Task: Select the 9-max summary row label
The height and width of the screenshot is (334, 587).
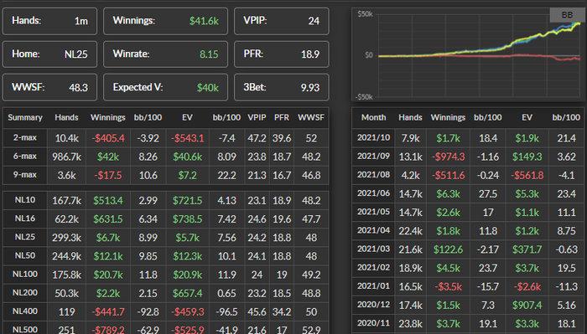Action: coord(25,175)
